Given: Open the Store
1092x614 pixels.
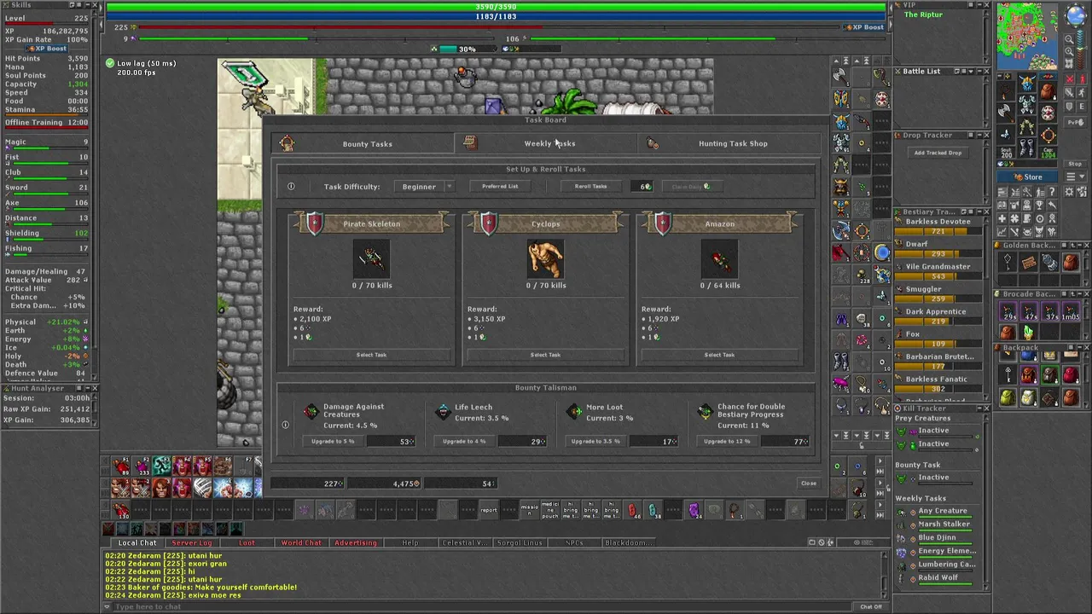Looking at the screenshot, I should pos(1027,177).
